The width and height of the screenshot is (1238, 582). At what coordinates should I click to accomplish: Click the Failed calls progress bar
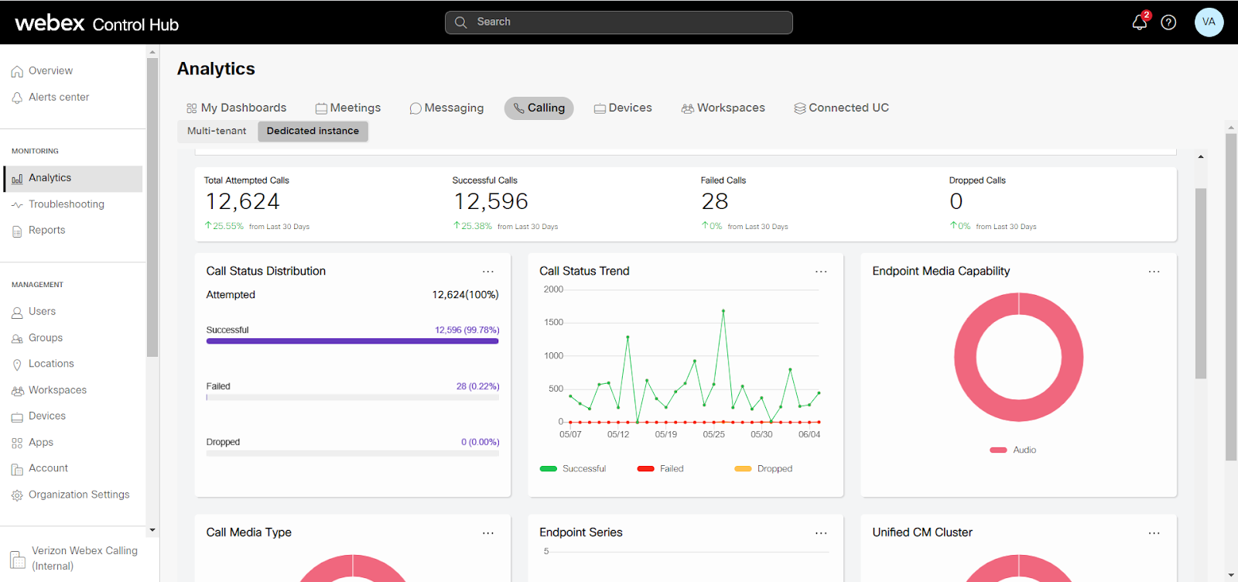pyautogui.click(x=353, y=398)
